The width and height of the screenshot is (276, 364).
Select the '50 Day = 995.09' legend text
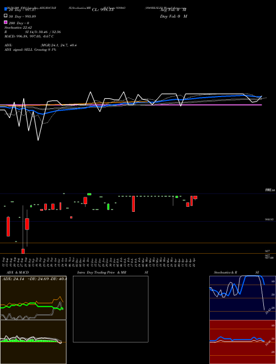(x=22, y=17)
